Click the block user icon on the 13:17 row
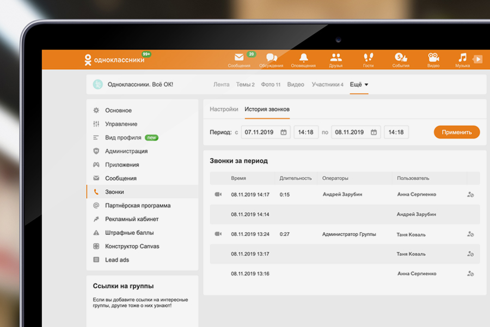Image resolution: width=490 pixels, height=327 pixels. point(470,254)
